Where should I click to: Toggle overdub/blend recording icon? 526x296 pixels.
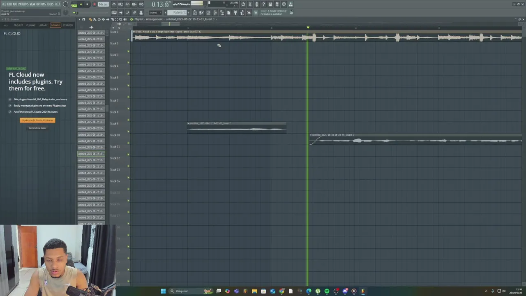click(x=134, y=4)
